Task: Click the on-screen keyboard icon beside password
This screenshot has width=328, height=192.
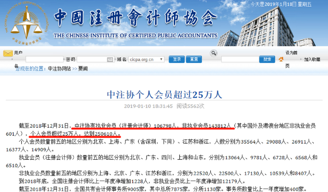Action: [110, 59]
